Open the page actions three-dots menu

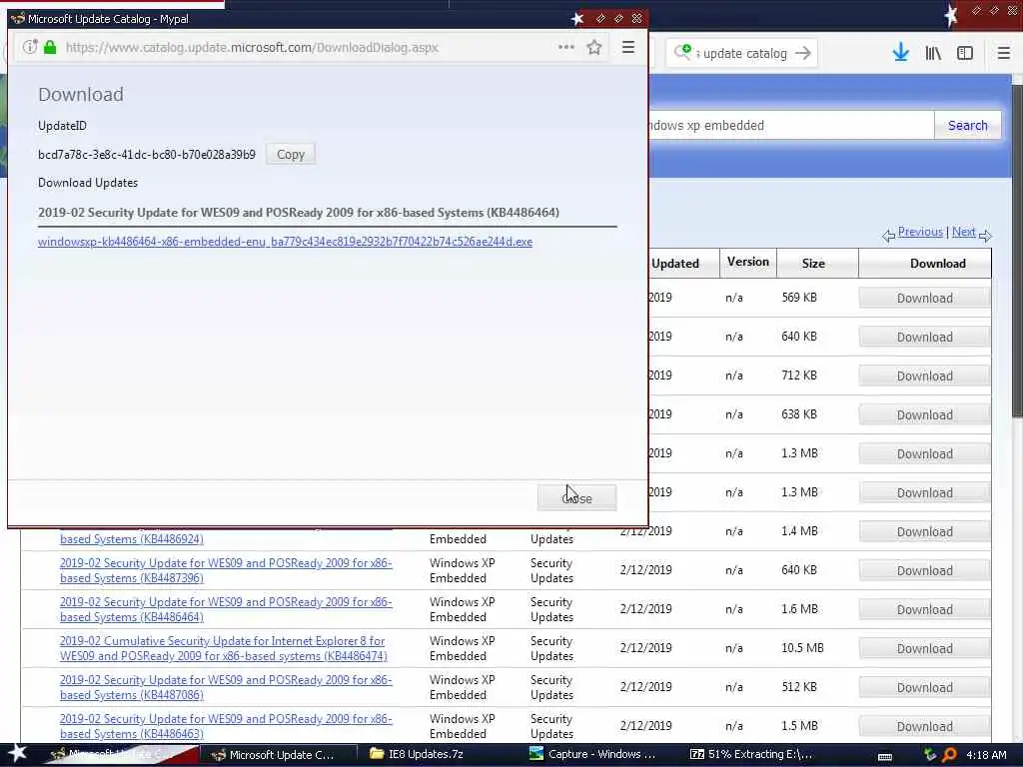(565, 47)
